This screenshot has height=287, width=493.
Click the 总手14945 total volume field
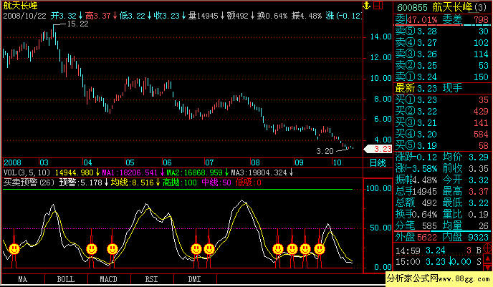[x=416, y=191]
